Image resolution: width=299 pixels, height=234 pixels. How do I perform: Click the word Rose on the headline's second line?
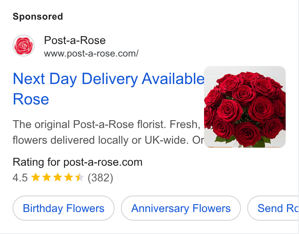tap(31, 99)
